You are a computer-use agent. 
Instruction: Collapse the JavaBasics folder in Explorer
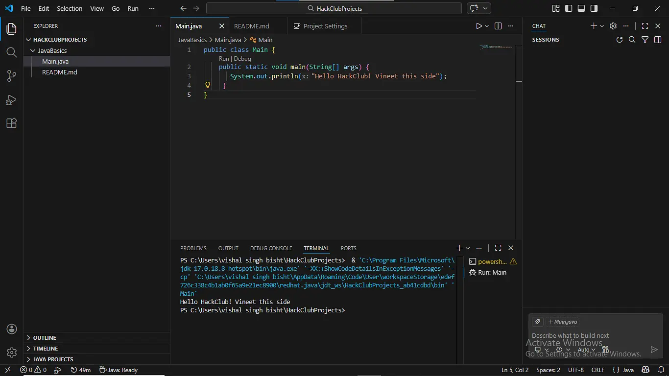pyautogui.click(x=50, y=50)
